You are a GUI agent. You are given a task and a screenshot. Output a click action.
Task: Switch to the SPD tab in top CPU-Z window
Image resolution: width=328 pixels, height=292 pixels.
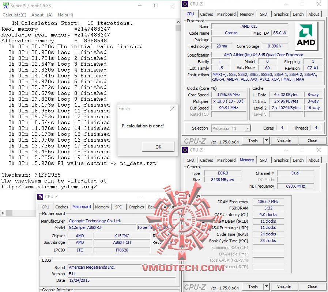pos(264,14)
